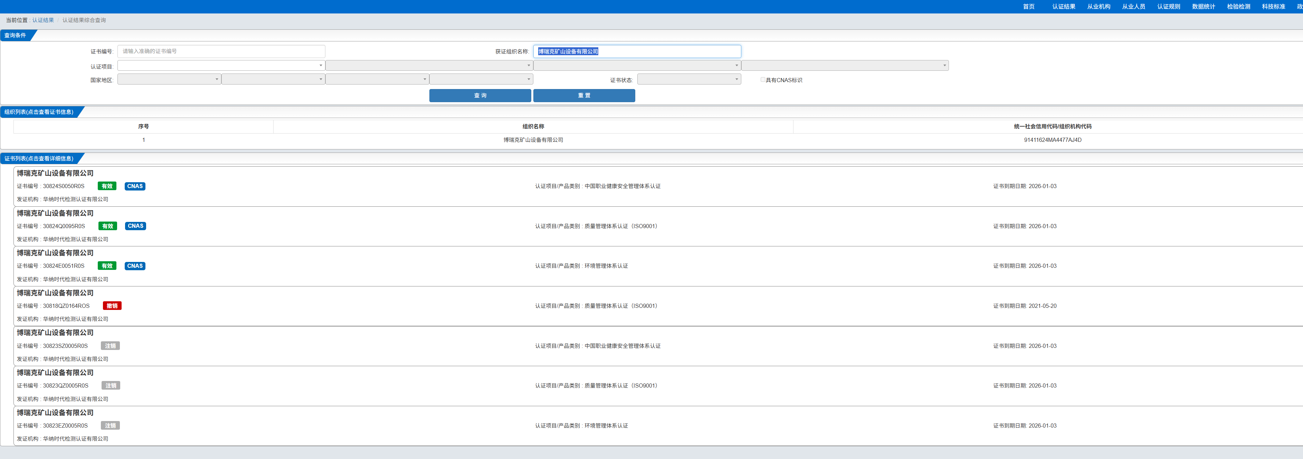Open the first 国家地区 dropdown
The image size is (1303, 459).
[x=169, y=79]
